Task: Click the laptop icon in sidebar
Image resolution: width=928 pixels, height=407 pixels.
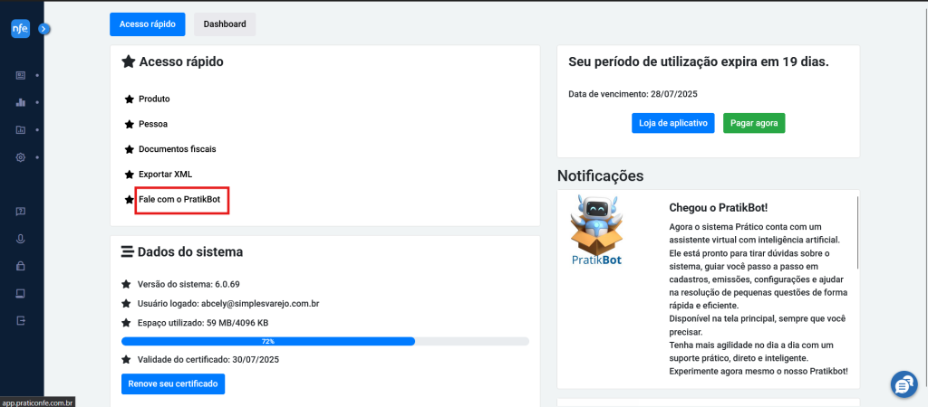Action: click(x=21, y=294)
